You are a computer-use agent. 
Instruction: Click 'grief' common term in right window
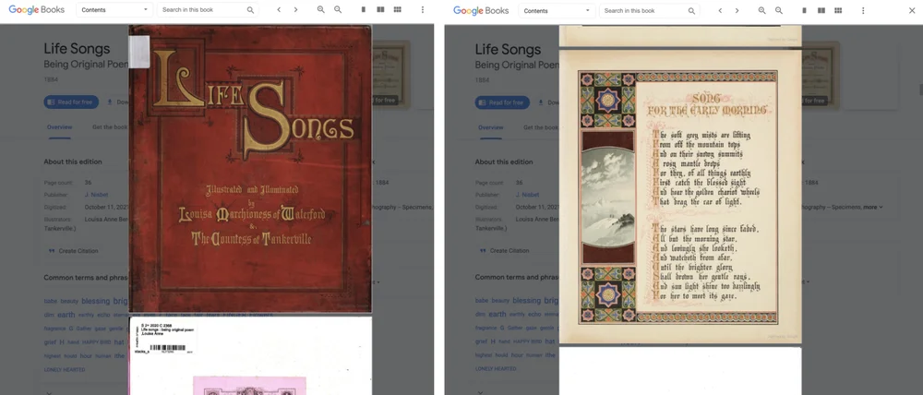pos(482,341)
